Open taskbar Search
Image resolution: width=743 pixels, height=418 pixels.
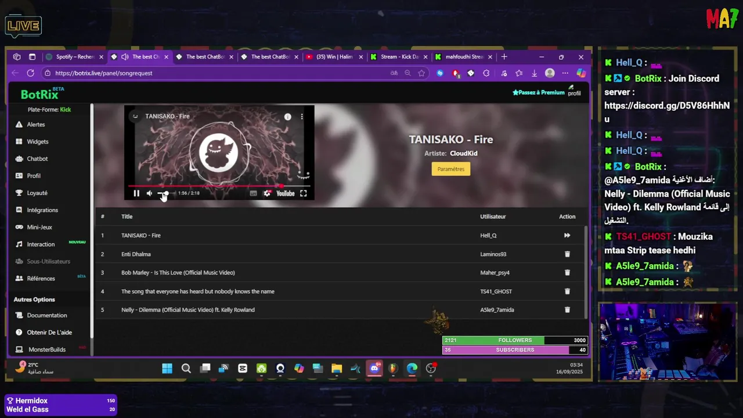[x=186, y=368]
